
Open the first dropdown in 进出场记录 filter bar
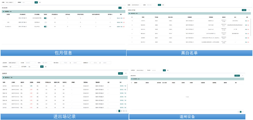(14, 63)
